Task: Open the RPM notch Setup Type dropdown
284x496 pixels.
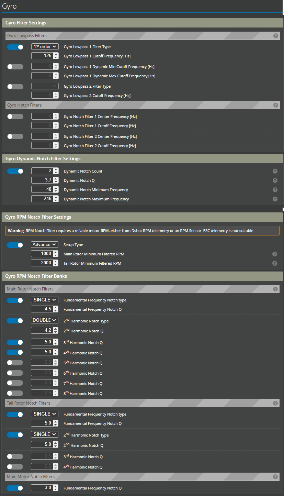Action: click(x=45, y=245)
